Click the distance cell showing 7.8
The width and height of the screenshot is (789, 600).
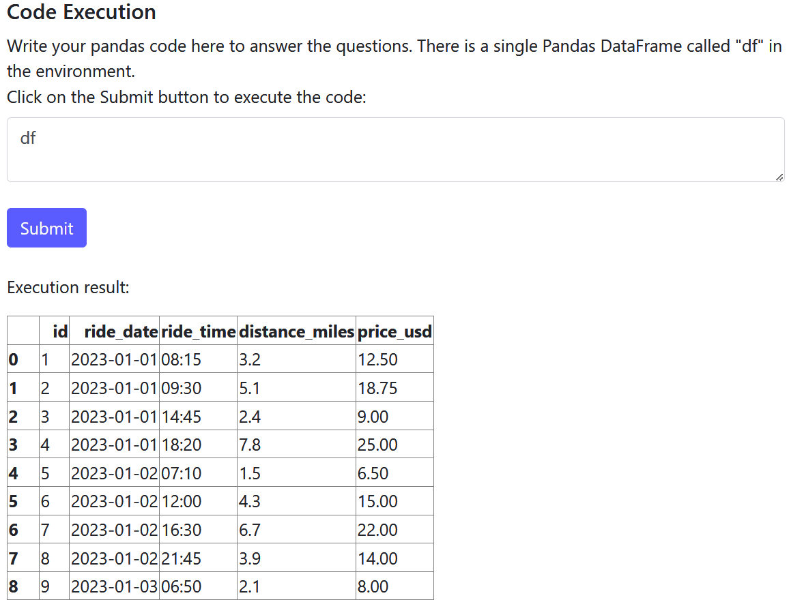250,445
